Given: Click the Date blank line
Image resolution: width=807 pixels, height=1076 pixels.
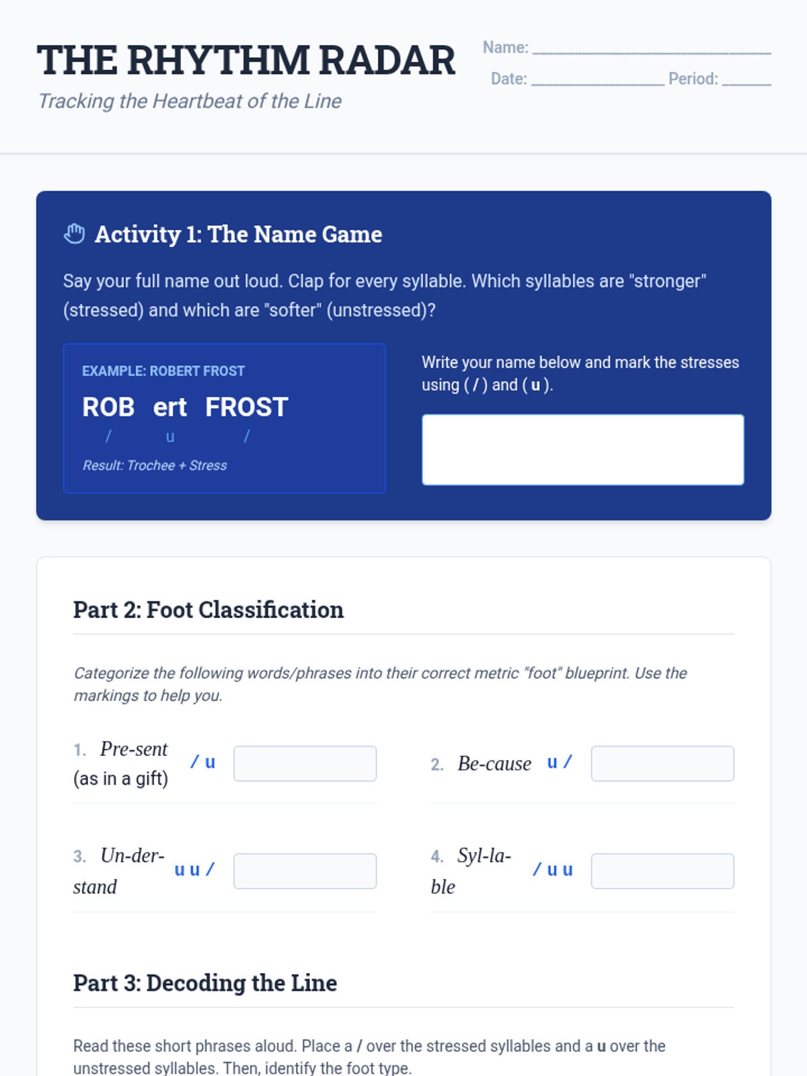Looking at the screenshot, I should coord(597,80).
